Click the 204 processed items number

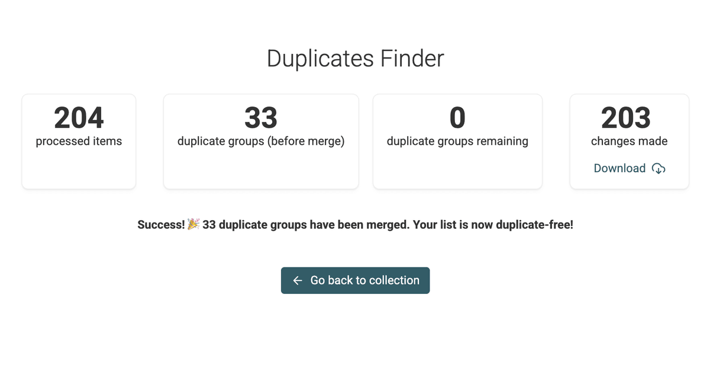[x=79, y=118]
